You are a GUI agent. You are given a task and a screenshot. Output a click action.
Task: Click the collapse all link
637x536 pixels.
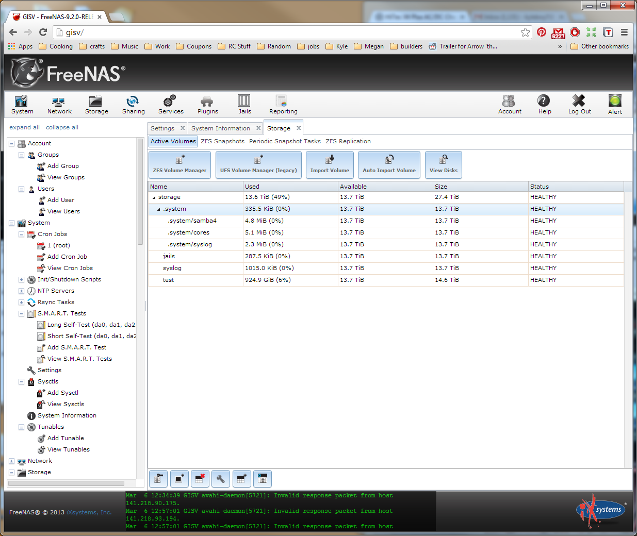pyautogui.click(x=62, y=127)
